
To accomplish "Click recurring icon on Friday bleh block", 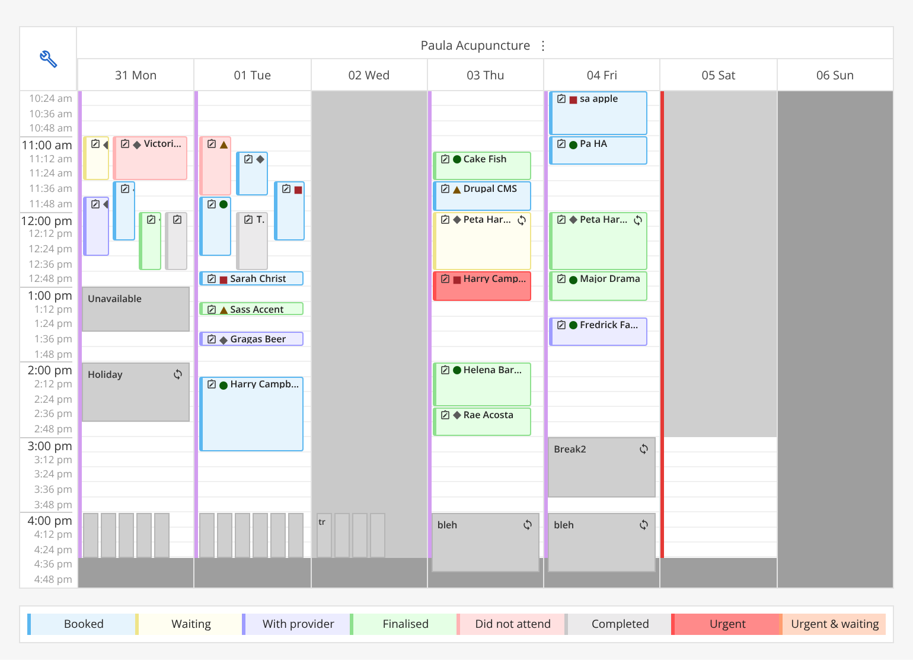I will [644, 525].
